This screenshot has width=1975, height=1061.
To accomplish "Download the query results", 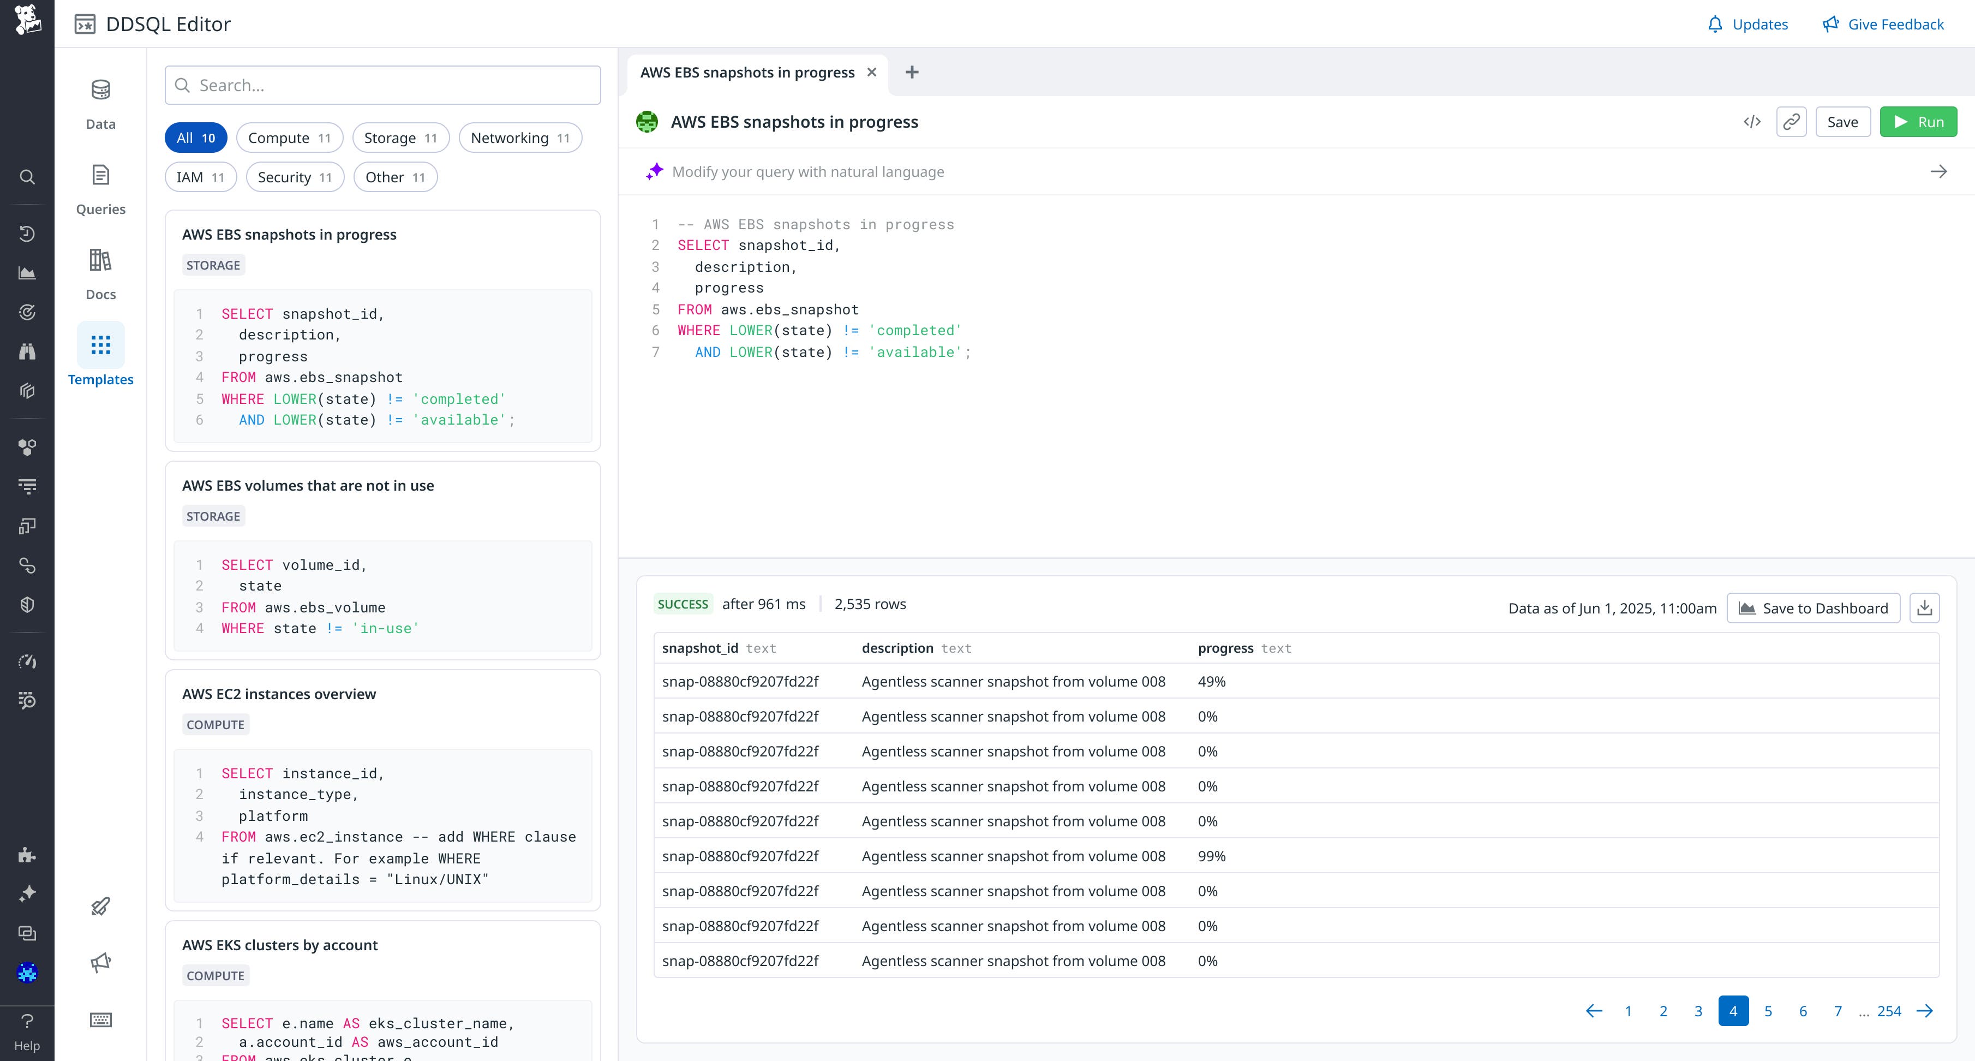I will pos(1924,607).
